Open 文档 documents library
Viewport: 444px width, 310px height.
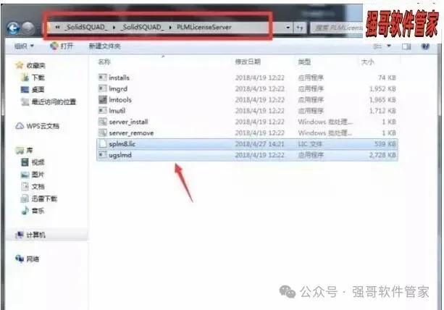(x=33, y=187)
